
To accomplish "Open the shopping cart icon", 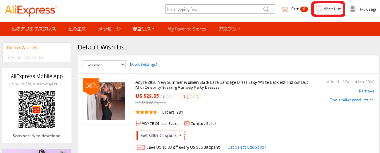I will click(x=285, y=9).
